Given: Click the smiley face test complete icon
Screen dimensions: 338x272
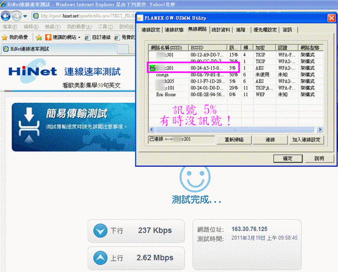Looking at the screenshot, I should point(195,179).
